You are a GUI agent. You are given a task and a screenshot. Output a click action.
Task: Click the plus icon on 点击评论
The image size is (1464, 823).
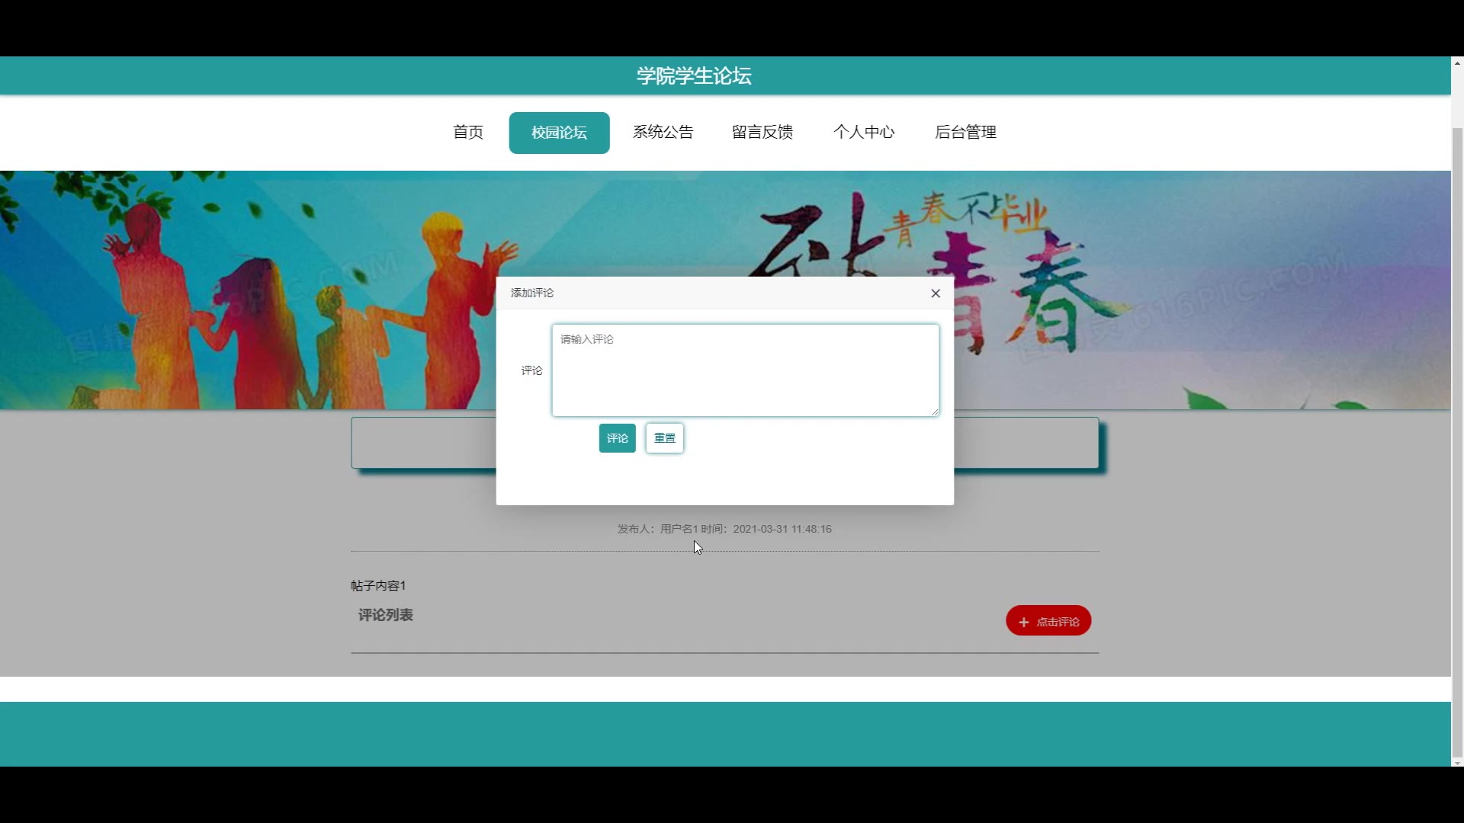coord(1023,622)
